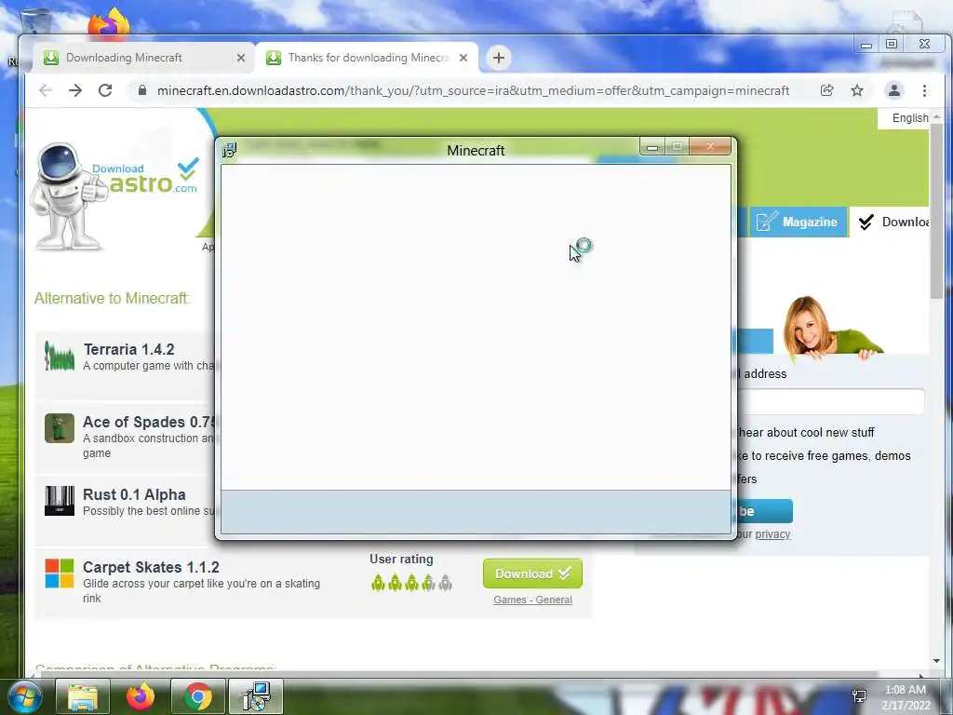
Task: Open Rust 0.1 Alpha entry
Action: [x=134, y=495]
